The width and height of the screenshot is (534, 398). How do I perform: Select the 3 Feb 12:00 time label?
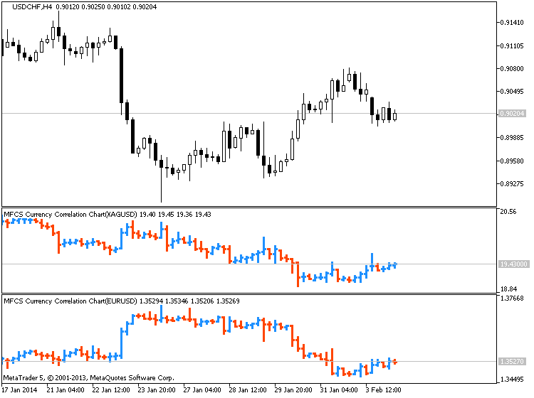(x=383, y=389)
